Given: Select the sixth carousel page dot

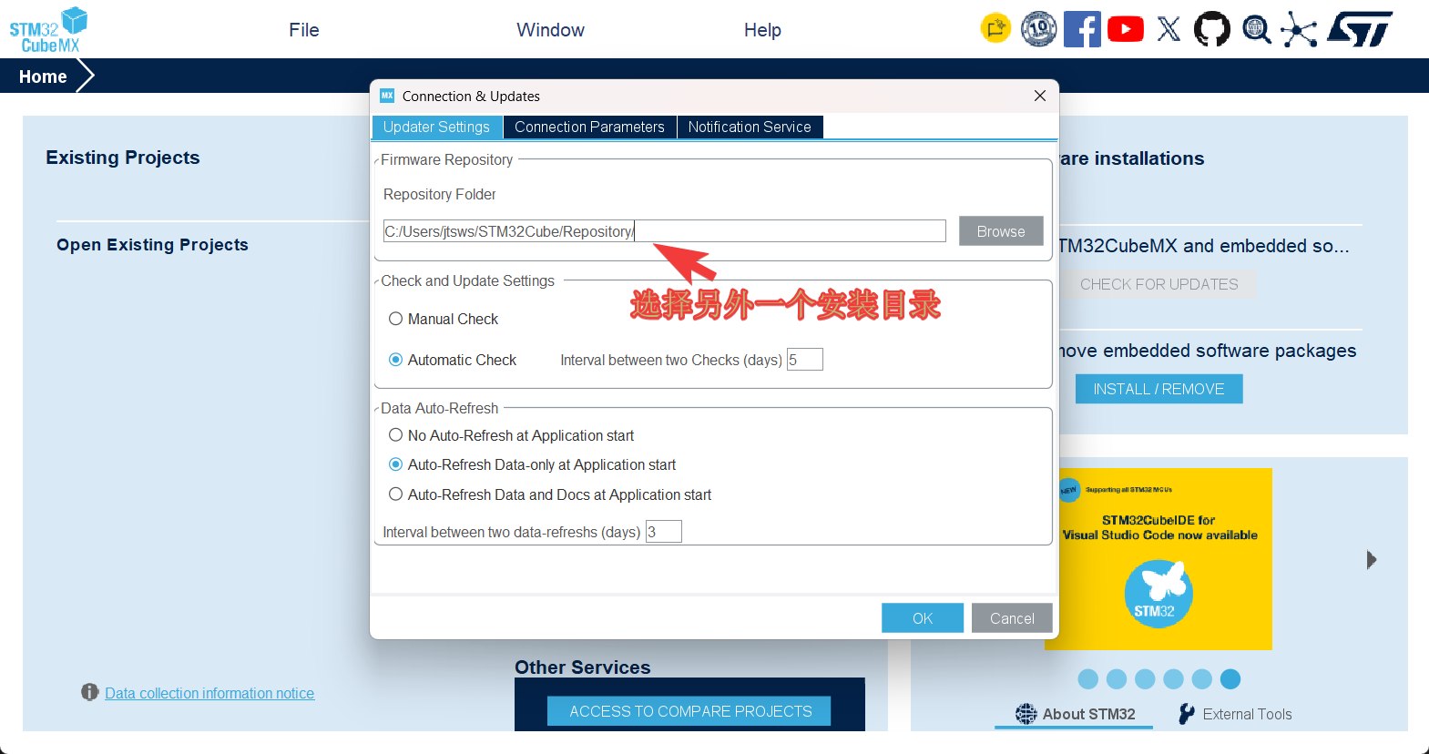Looking at the screenshot, I should 1230,678.
